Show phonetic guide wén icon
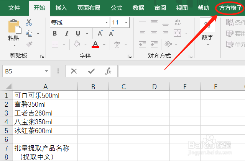 pyautogui.click(x=117, y=44)
